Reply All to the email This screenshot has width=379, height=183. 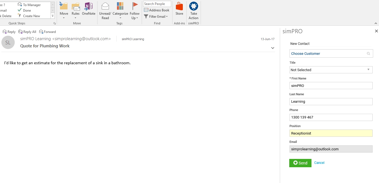(x=27, y=32)
